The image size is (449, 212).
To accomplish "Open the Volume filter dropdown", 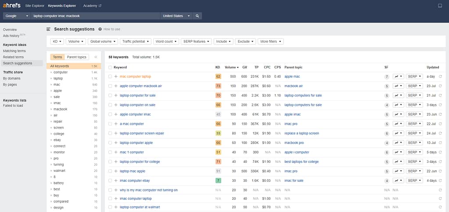I will [x=76, y=42].
